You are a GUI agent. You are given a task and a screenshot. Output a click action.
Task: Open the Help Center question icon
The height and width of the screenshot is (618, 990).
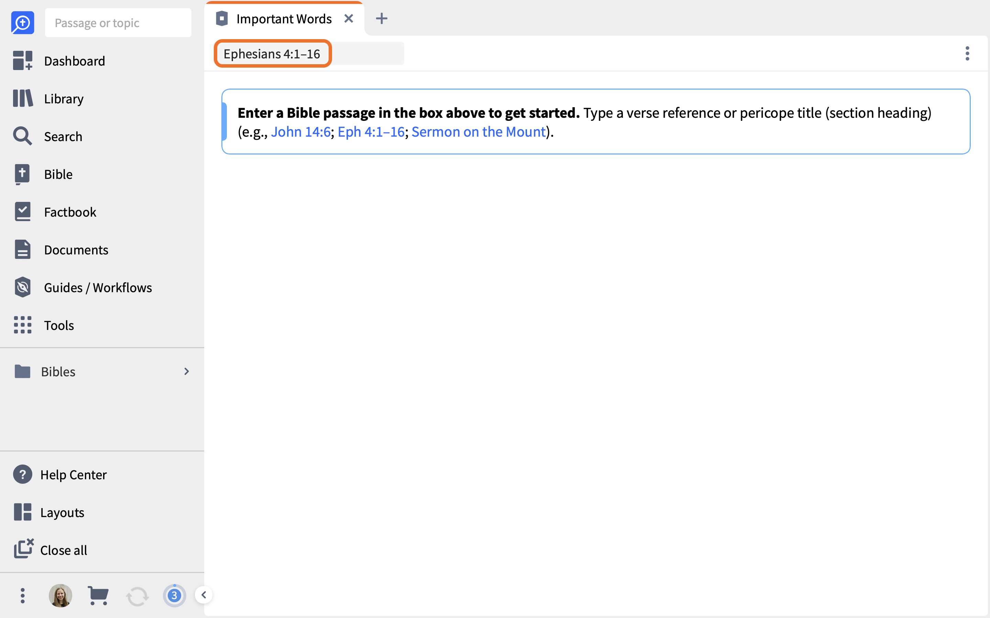pos(22,474)
